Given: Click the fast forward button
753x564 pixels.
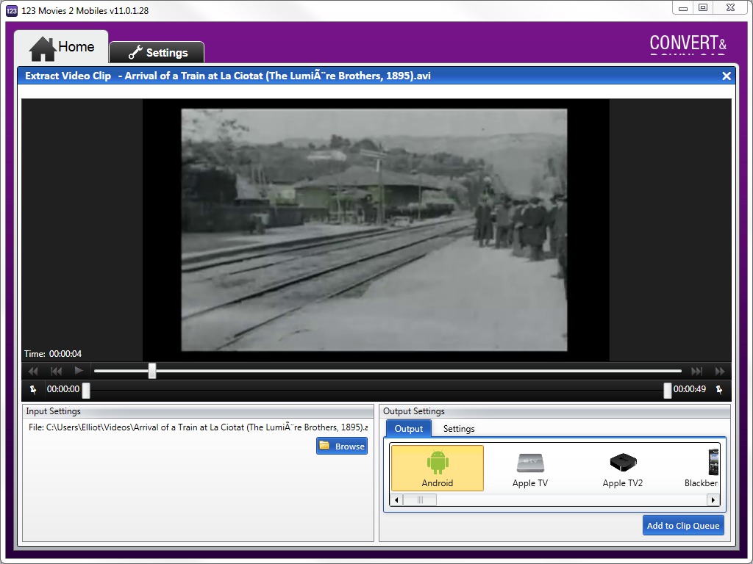Looking at the screenshot, I should (719, 371).
